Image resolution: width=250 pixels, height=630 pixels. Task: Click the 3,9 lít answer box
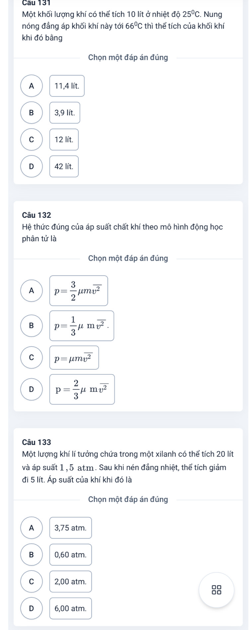tap(65, 113)
